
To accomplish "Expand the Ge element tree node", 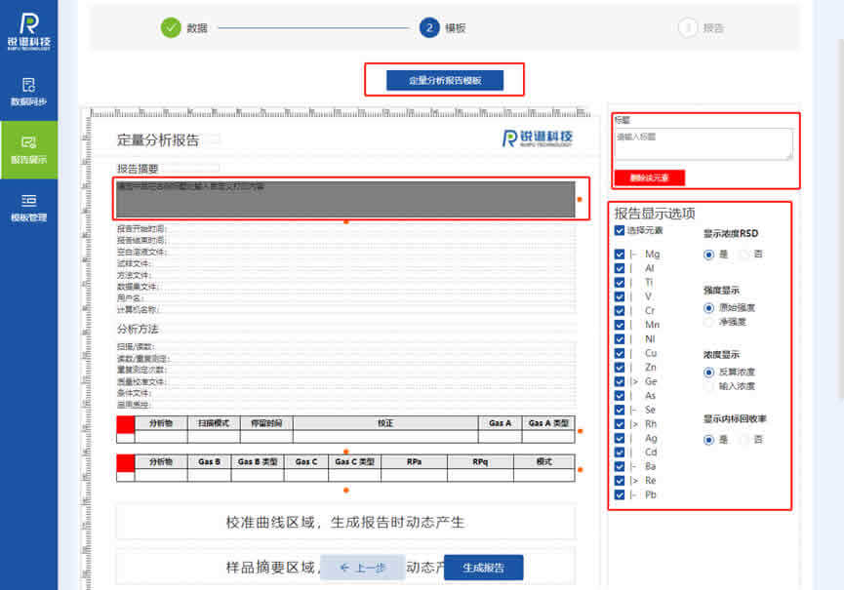I will (634, 382).
